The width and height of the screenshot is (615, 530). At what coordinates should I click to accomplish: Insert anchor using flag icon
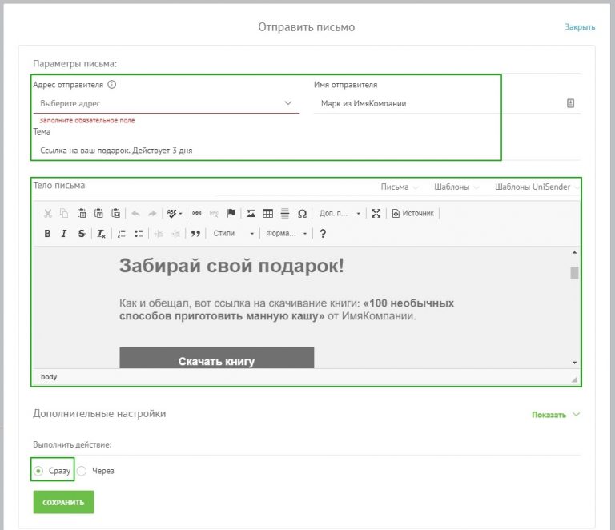click(x=231, y=214)
